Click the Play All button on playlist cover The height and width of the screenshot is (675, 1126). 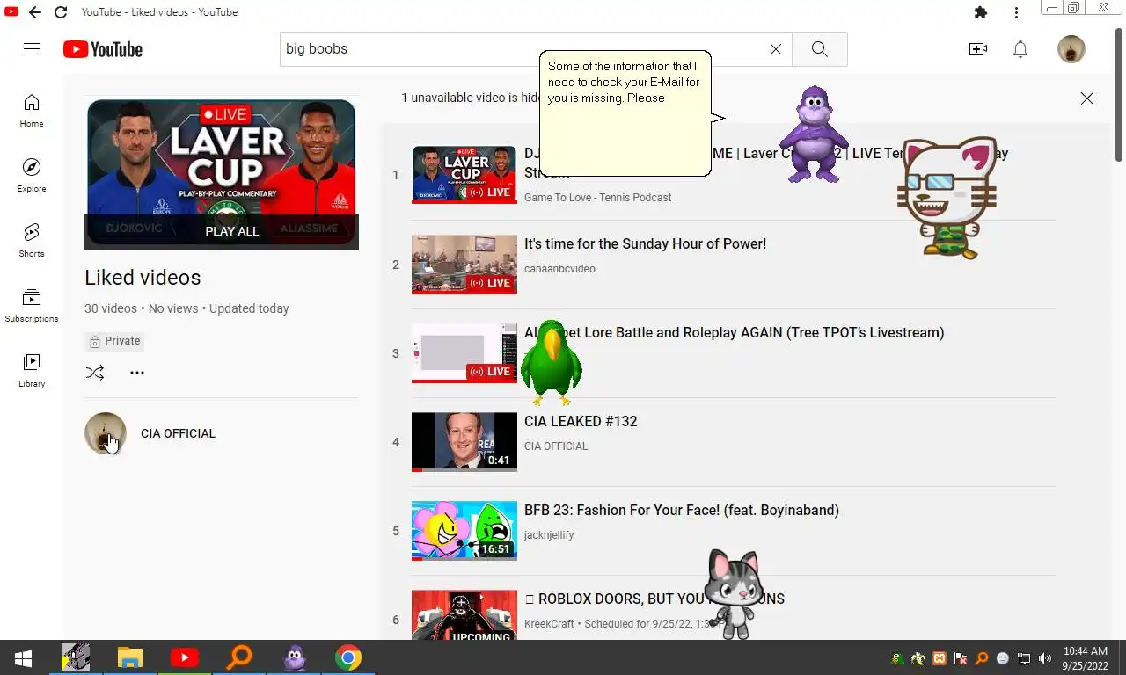232,231
